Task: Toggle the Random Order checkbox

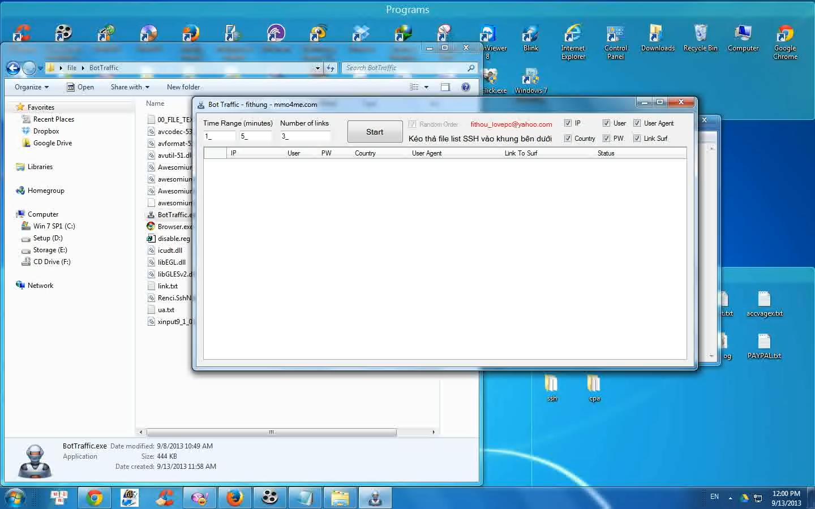Action: tap(412, 124)
